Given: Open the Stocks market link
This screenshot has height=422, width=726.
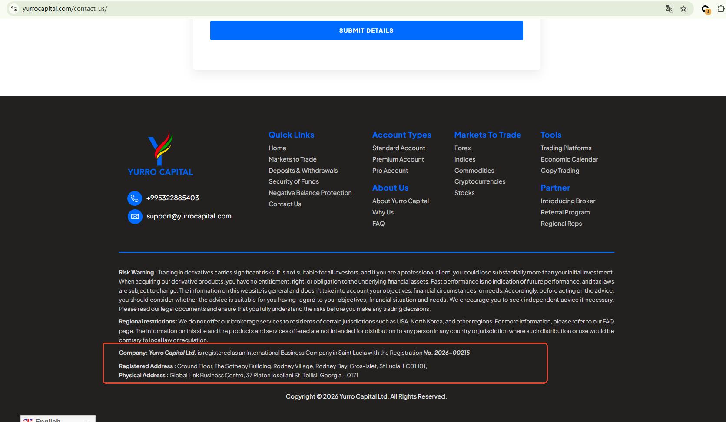Looking at the screenshot, I should pos(464,193).
